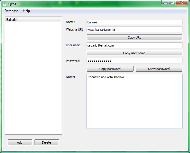The image size is (190, 153).
Task: Select the Baixaki entry in the list
Action: click(x=33, y=20)
